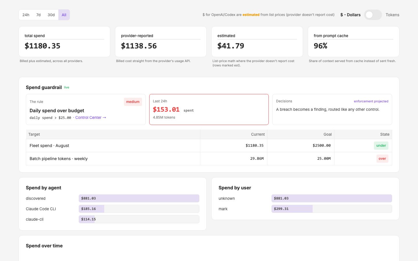Screen dimensions: 418x261
Task: Click the live status indicator
Action: pos(66,87)
